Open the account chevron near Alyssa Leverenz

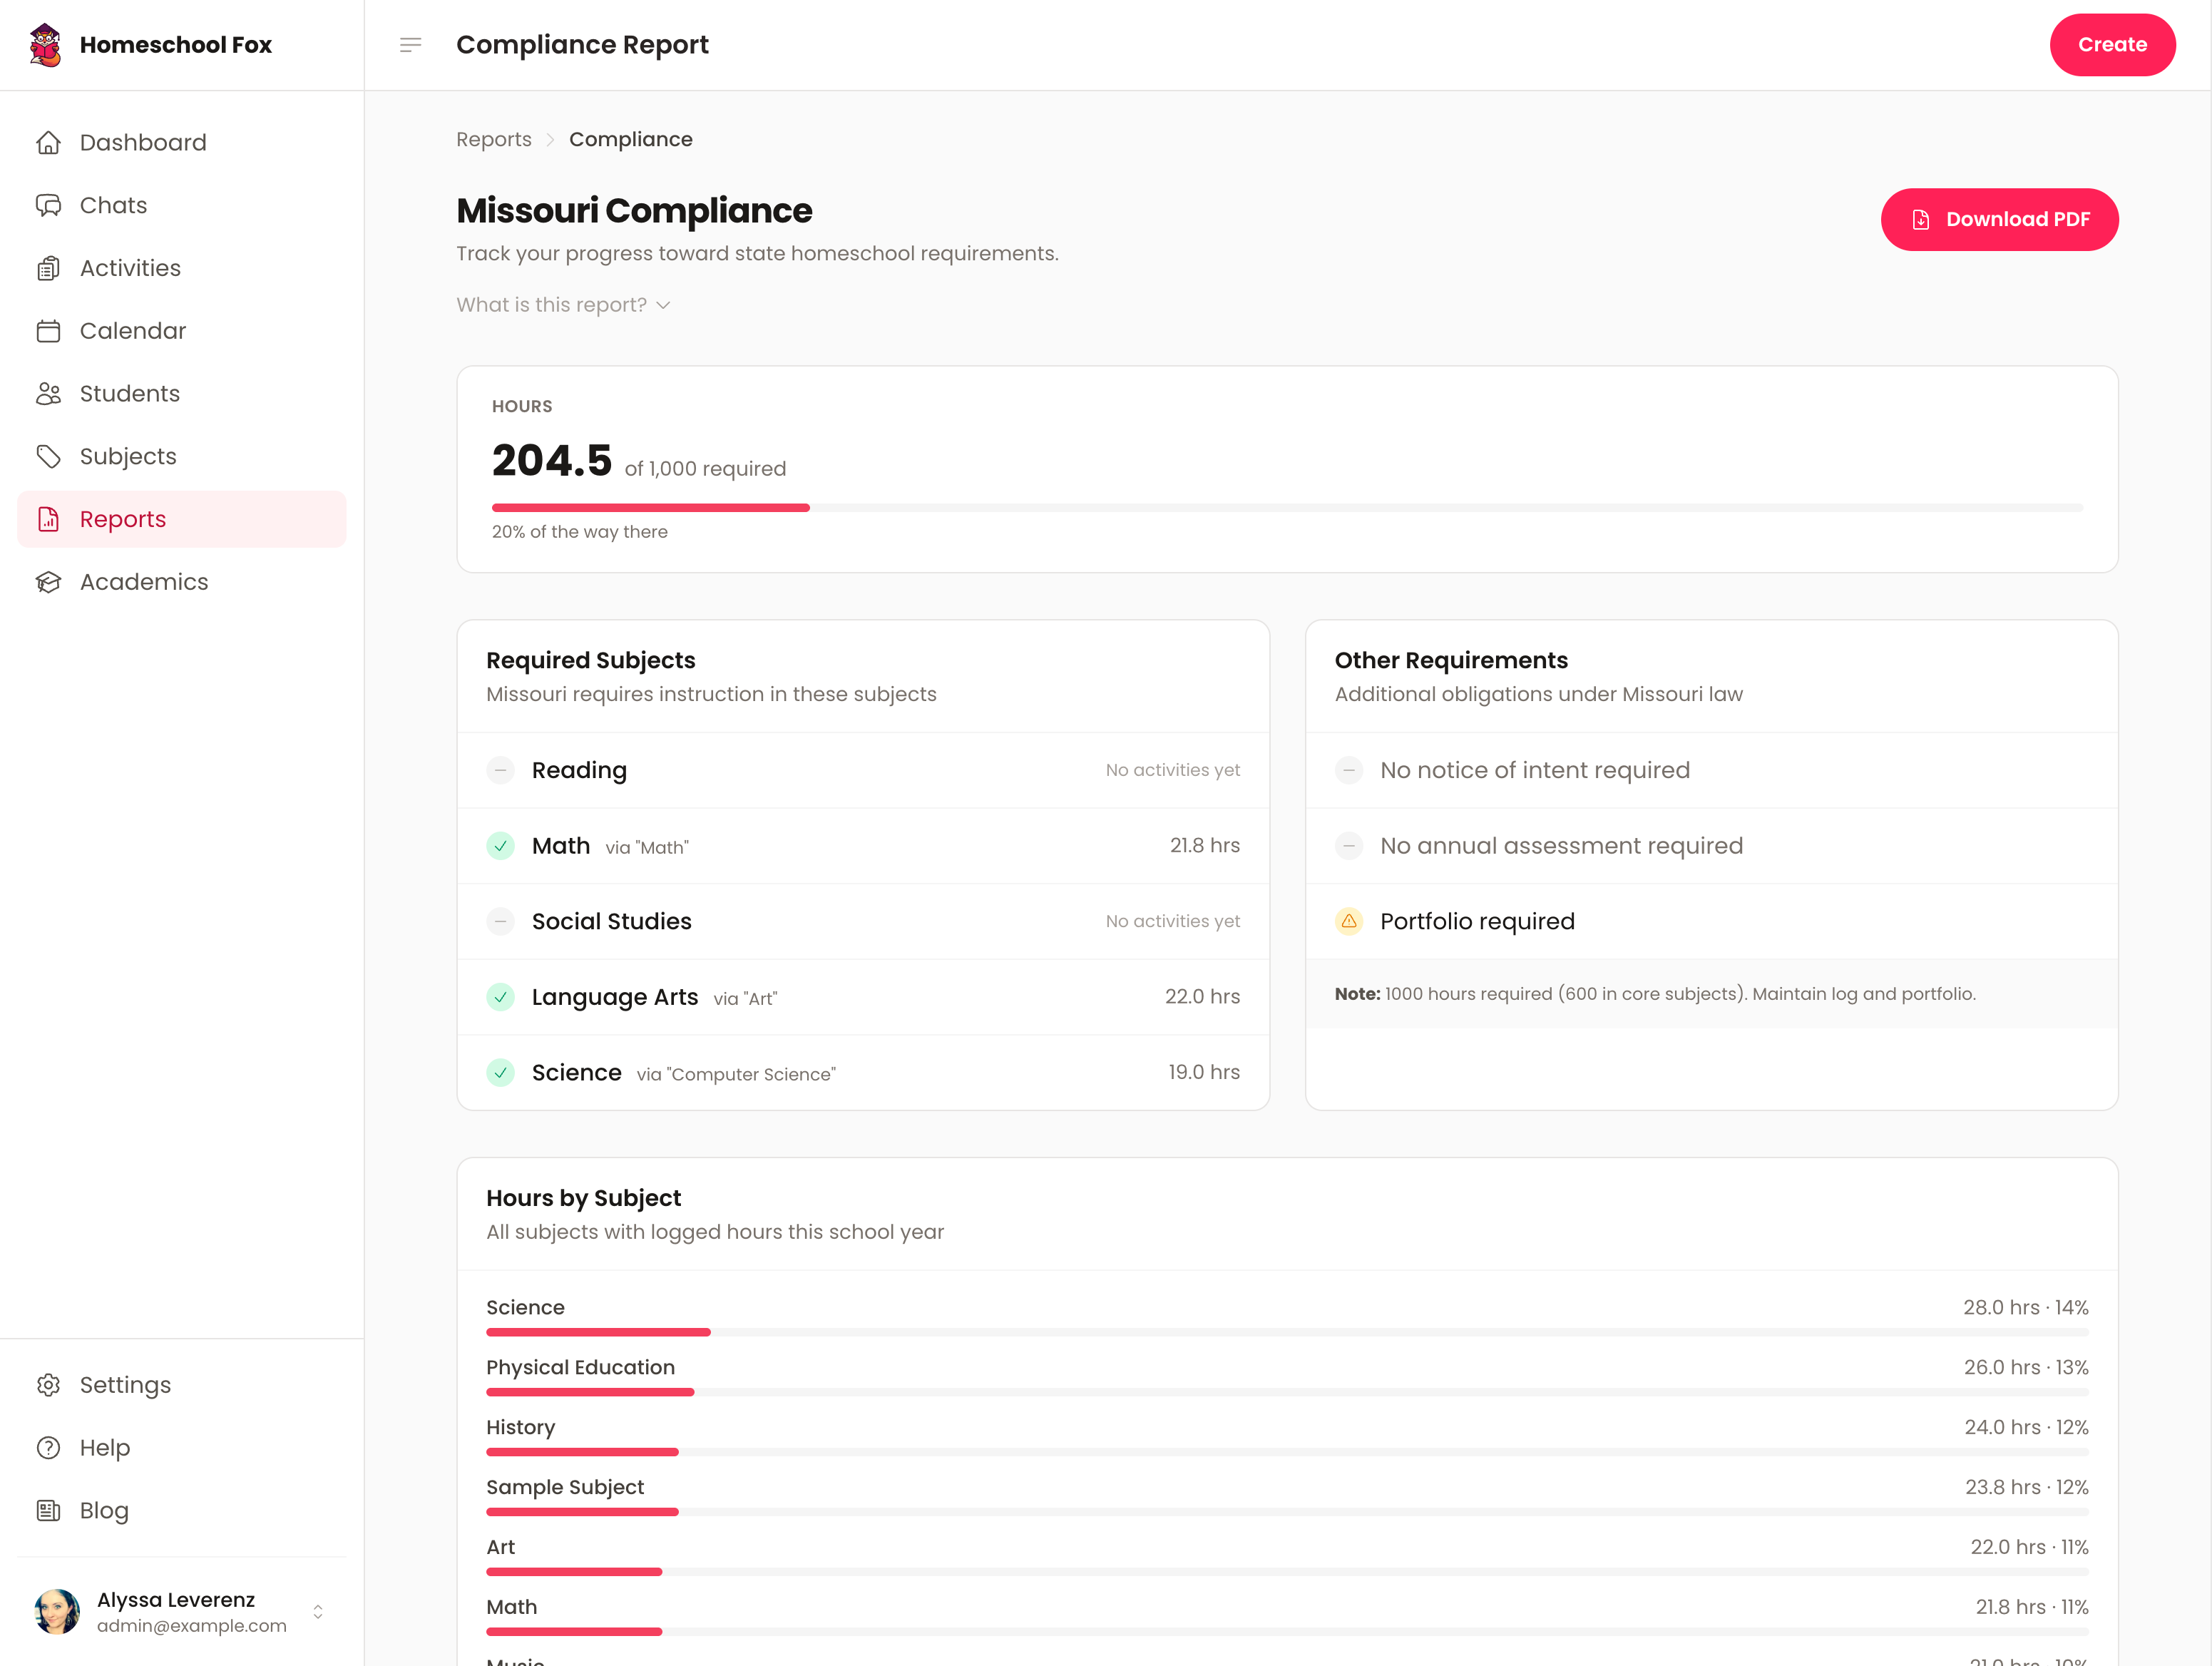point(317,1611)
